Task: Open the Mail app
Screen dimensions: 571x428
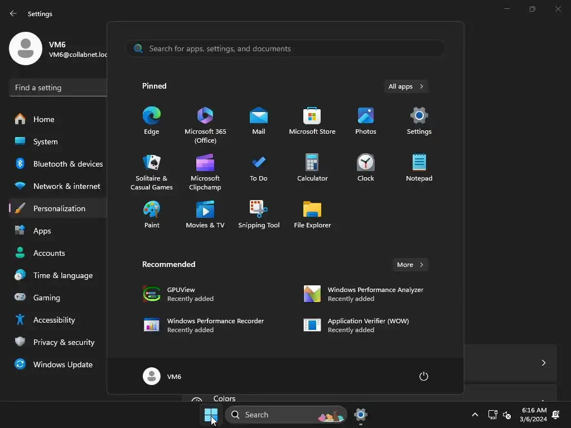Action: [259, 121]
